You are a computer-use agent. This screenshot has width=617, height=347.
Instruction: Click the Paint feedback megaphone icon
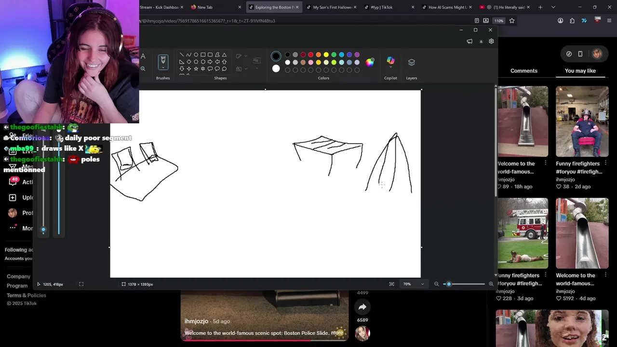point(469,41)
